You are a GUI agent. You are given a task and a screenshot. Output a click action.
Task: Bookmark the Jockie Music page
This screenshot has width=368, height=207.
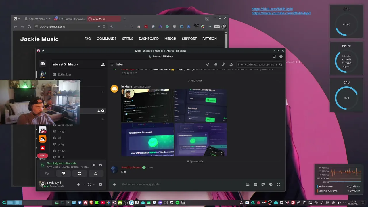pos(104,27)
